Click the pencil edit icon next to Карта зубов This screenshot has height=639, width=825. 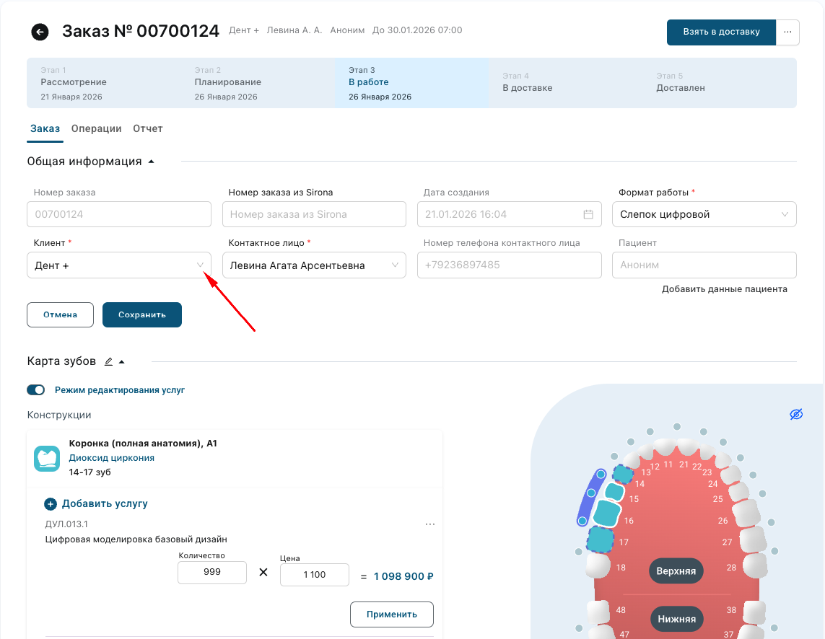click(108, 361)
